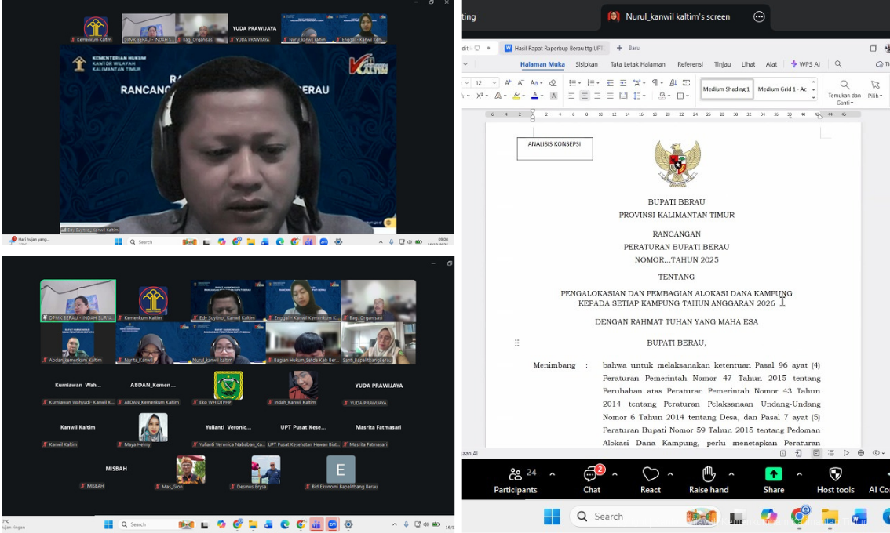Click the clear formatting eraser icon
This screenshot has width=890, height=533.
[x=553, y=82]
